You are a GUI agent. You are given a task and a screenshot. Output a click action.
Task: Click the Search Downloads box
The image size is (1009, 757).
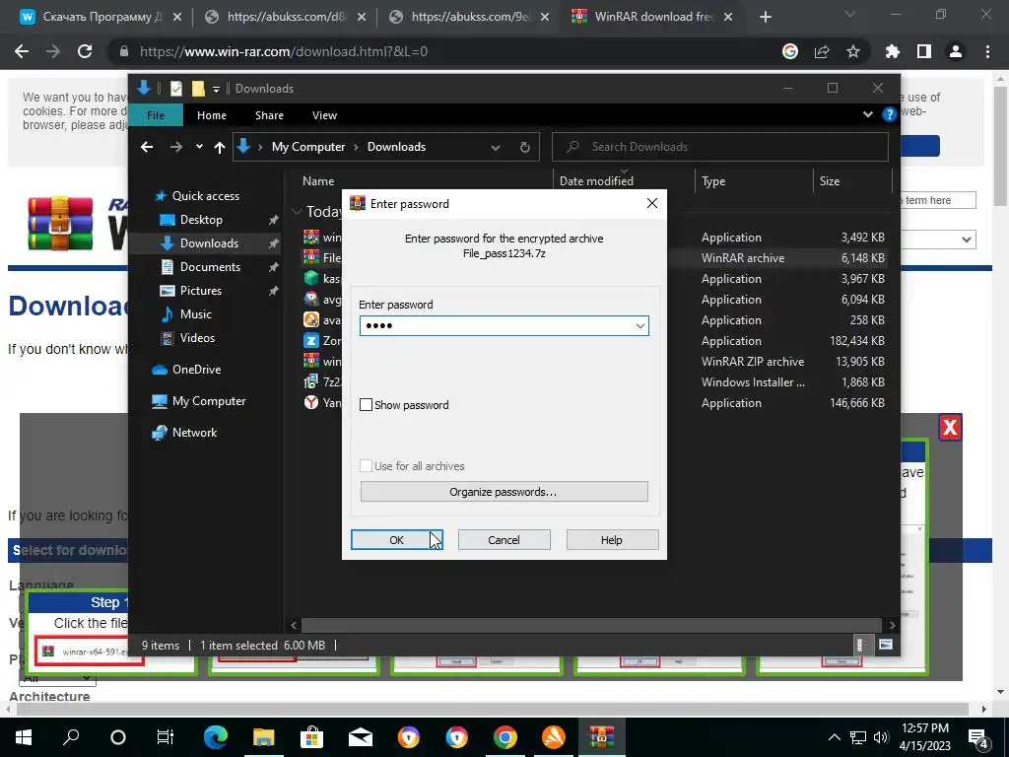[720, 147]
